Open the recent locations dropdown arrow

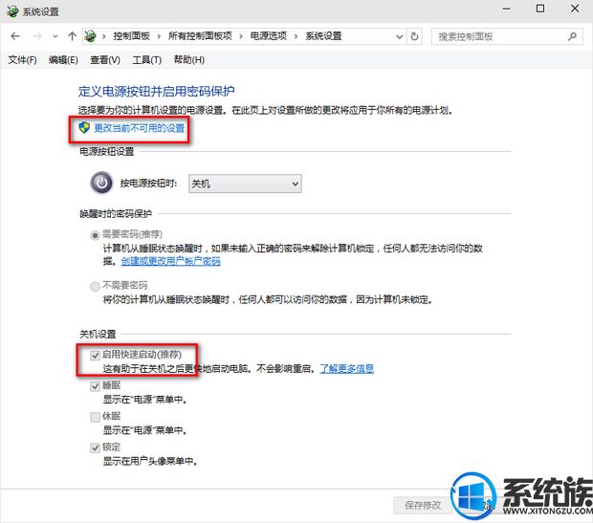[55, 36]
